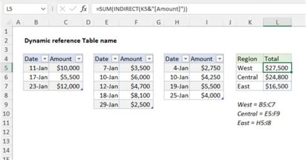Select the $12,000 amount cell
Viewport: 306px width, 160px height.
click(x=66, y=86)
